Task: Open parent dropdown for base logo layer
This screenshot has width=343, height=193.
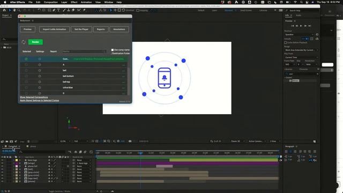Action: click(84, 160)
